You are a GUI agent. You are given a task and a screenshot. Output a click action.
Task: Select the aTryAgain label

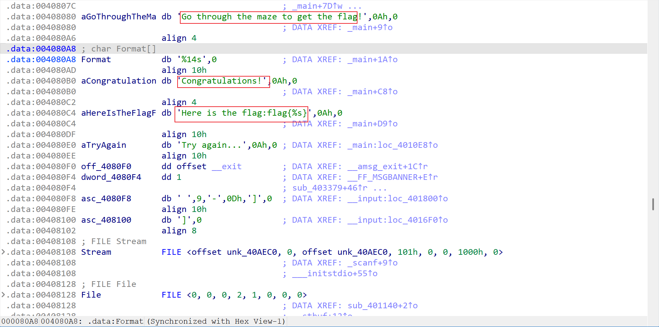[104, 145]
